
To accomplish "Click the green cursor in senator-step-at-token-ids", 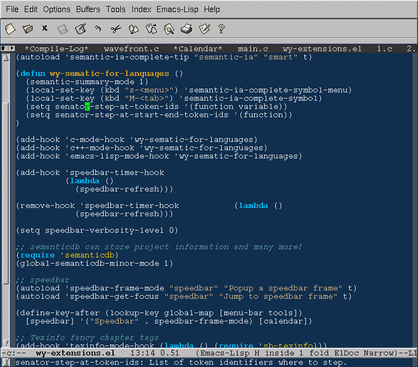I will pyautogui.click(x=88, y=106).
